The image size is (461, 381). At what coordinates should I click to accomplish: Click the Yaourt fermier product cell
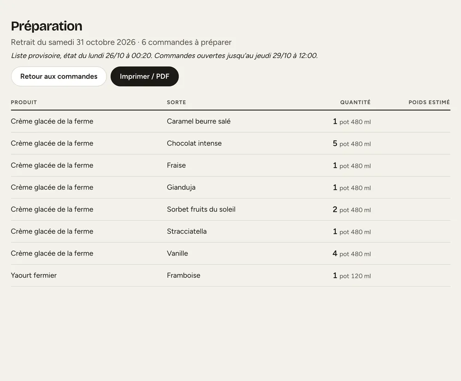34,275
